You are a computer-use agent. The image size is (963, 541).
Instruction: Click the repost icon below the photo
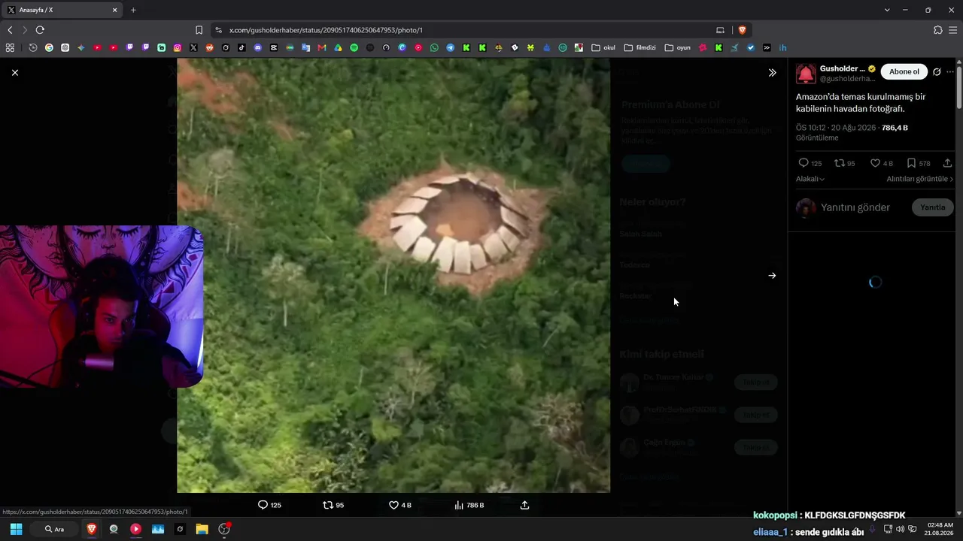[327, 505]
